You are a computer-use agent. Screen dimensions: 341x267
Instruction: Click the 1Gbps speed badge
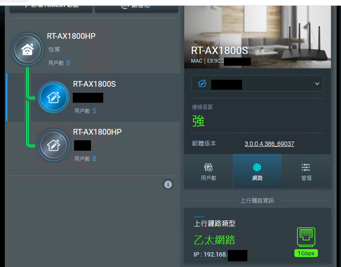pos(306,253)
